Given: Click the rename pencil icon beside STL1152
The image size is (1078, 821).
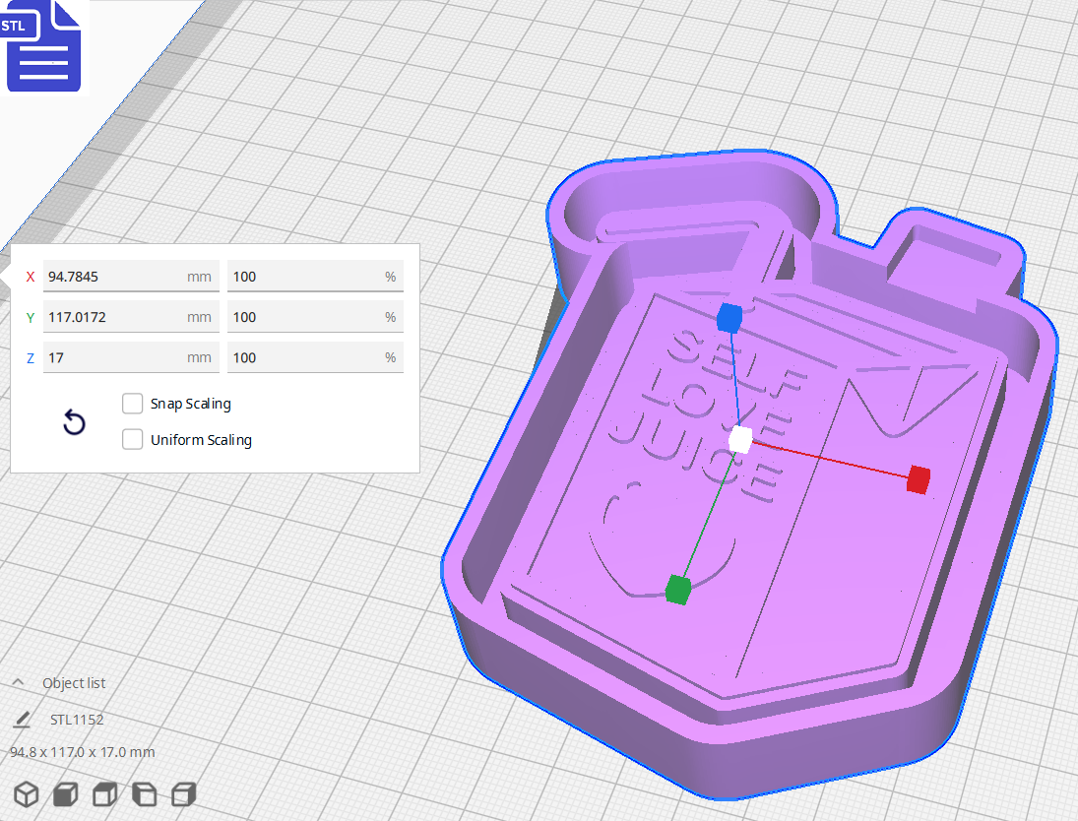Looking at the screenshot, I should pos(21,720).
